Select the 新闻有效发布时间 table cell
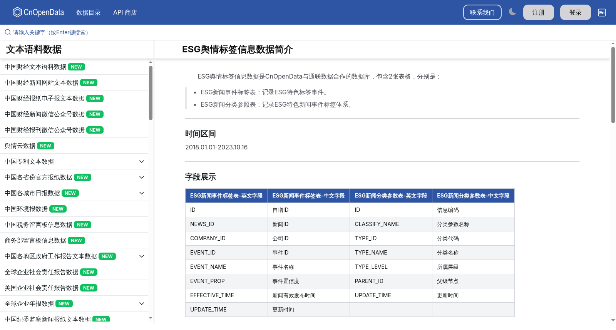 (x=309, y=295)
